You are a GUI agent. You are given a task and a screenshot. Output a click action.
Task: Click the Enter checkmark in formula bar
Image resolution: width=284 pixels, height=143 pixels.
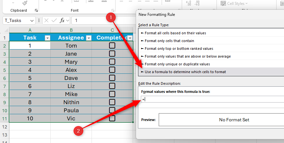[x=54, y=20]
